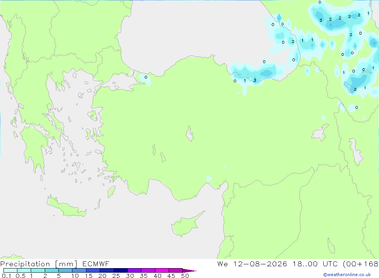This screenshot has width=379, height=278.
Task: Click the 'Precipitation [mm]' title text
Action: click(x=39, y=264)
